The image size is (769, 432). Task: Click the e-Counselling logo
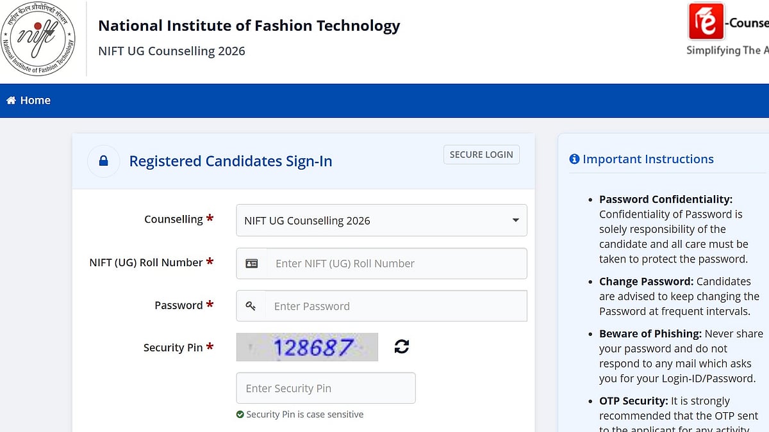[727, 29]
